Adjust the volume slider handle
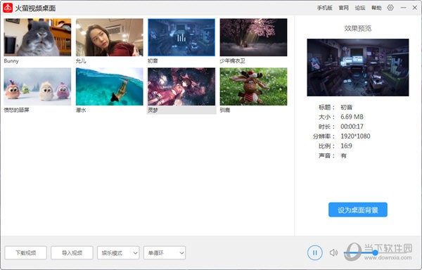422x270 pixels. pyautogui.click(x=375, y=252)
